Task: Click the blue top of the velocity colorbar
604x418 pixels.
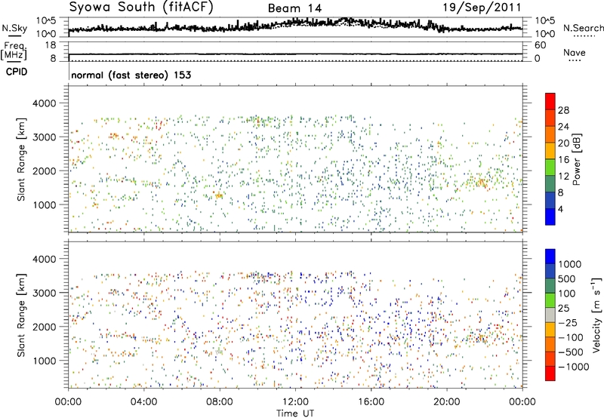Action: 550,257
